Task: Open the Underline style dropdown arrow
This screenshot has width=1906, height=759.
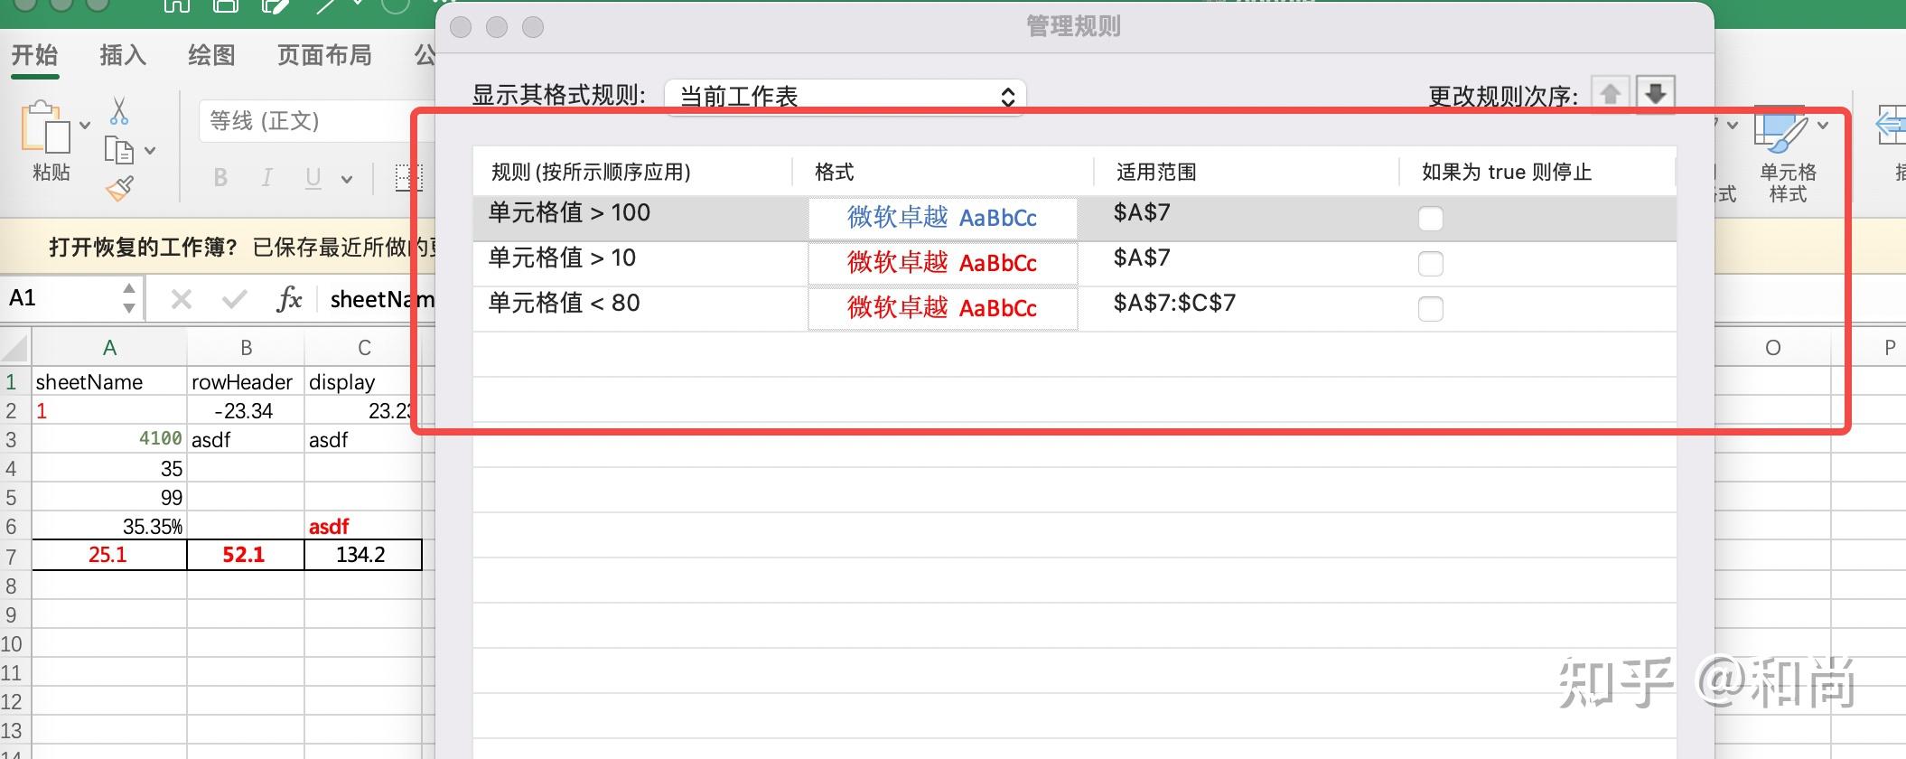Action: 347,179
